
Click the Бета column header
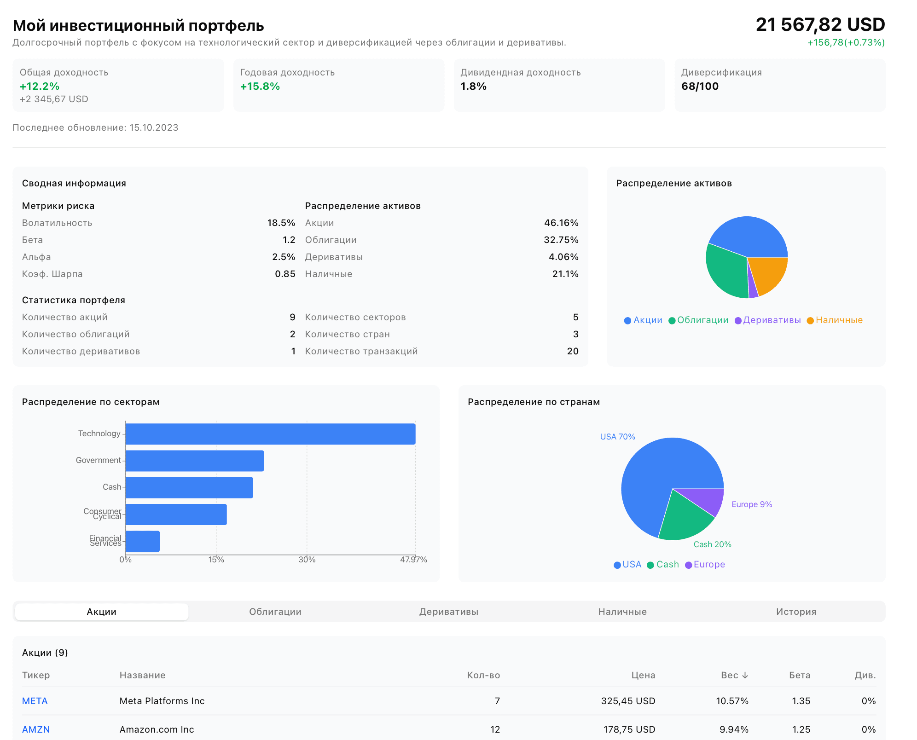(799, 675)
